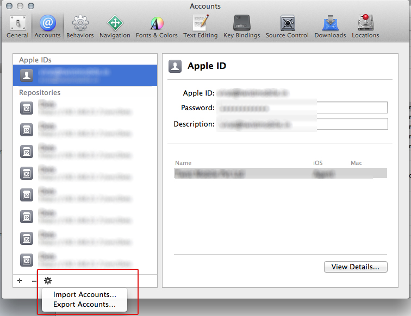Viewport: 411px width, 316px height.
Task: Choose Import Accounts... from menu
Action: coord(84,294)
